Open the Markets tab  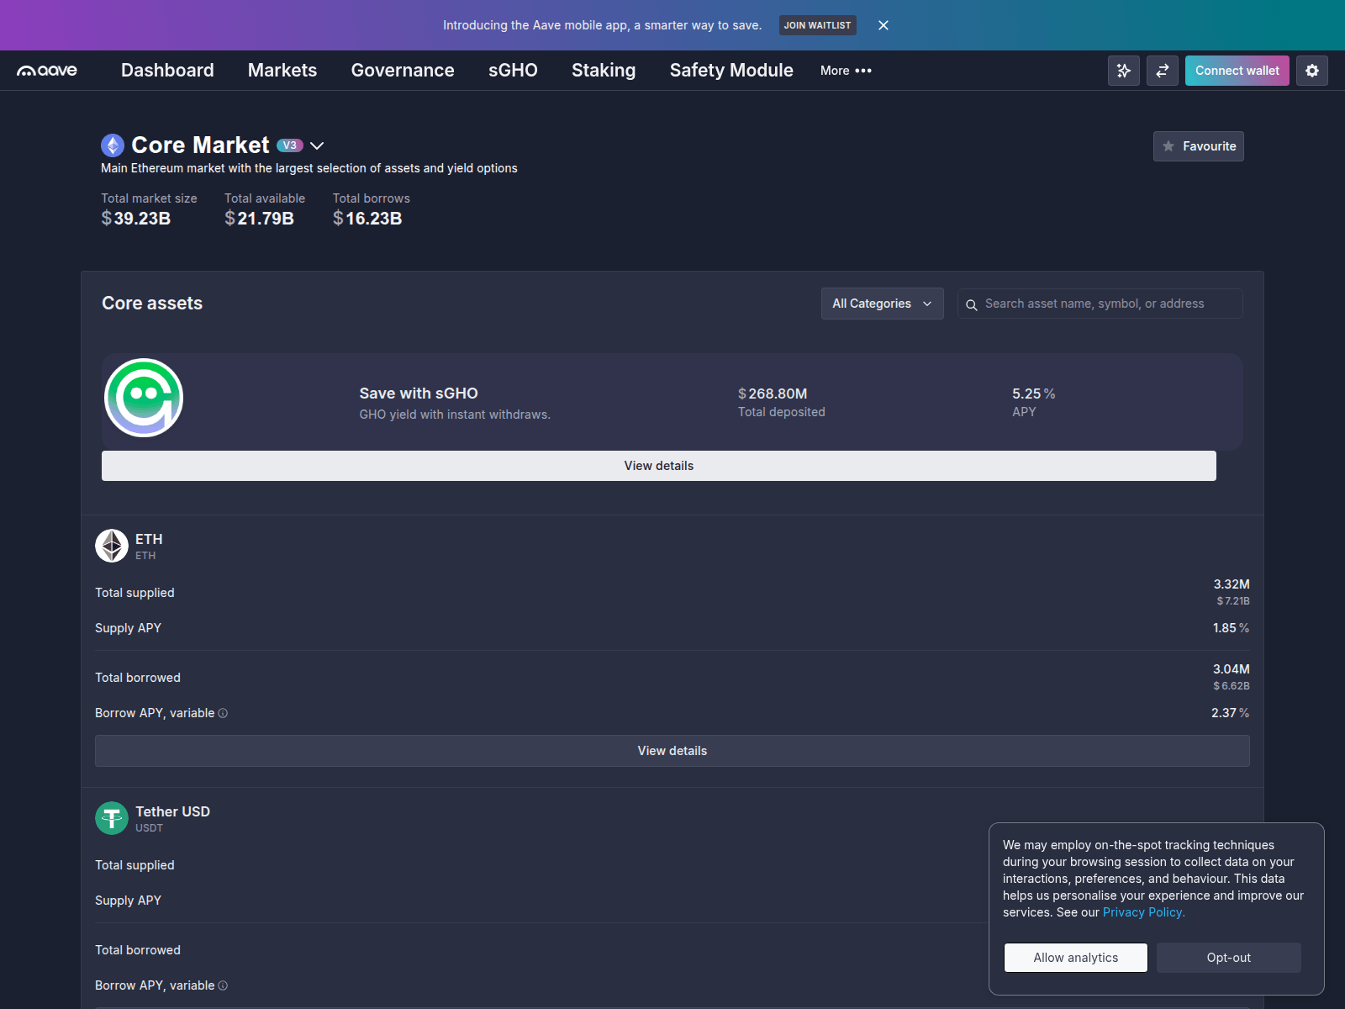click(282, 71)
